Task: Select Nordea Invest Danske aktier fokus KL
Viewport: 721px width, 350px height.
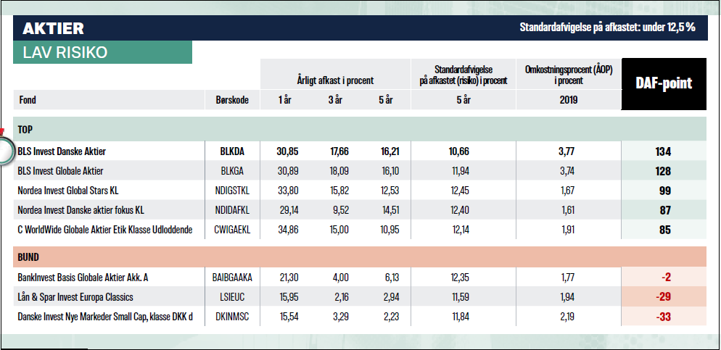Action: (x=81, y=210)
